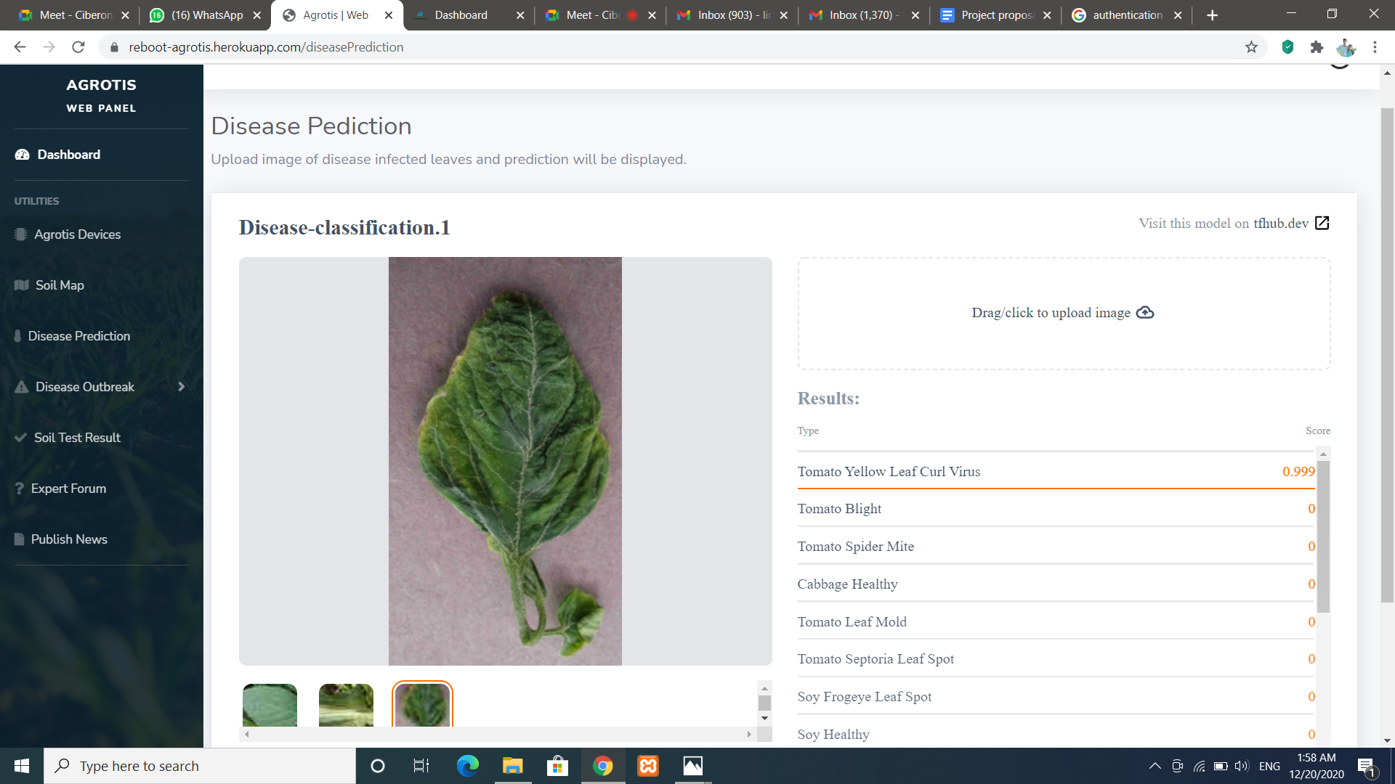
Task: Switch to the WhatsApp browser tab
Action: [206, 15]
